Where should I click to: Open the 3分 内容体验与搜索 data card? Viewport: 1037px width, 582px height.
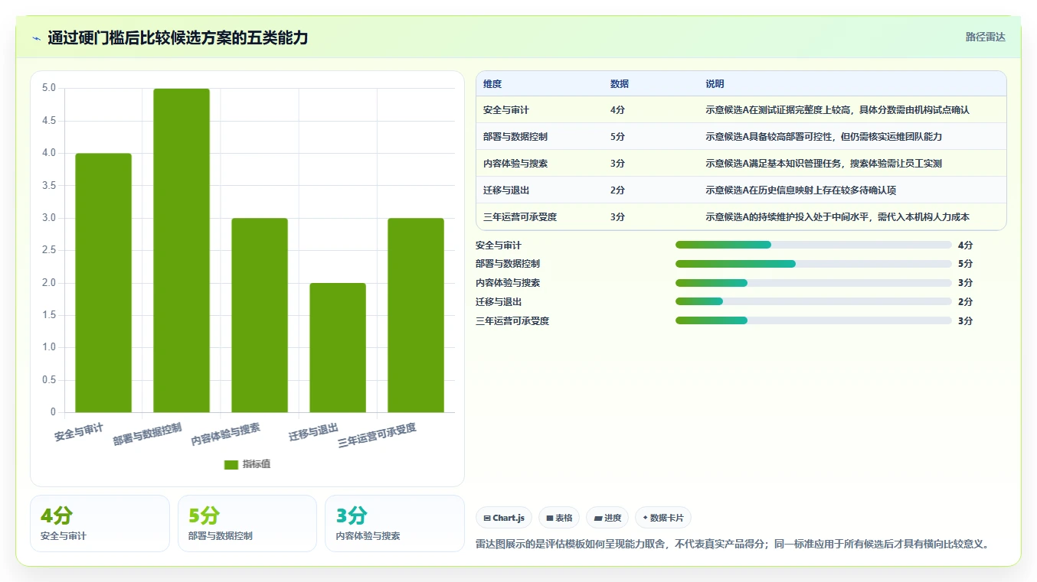(394, 523)
